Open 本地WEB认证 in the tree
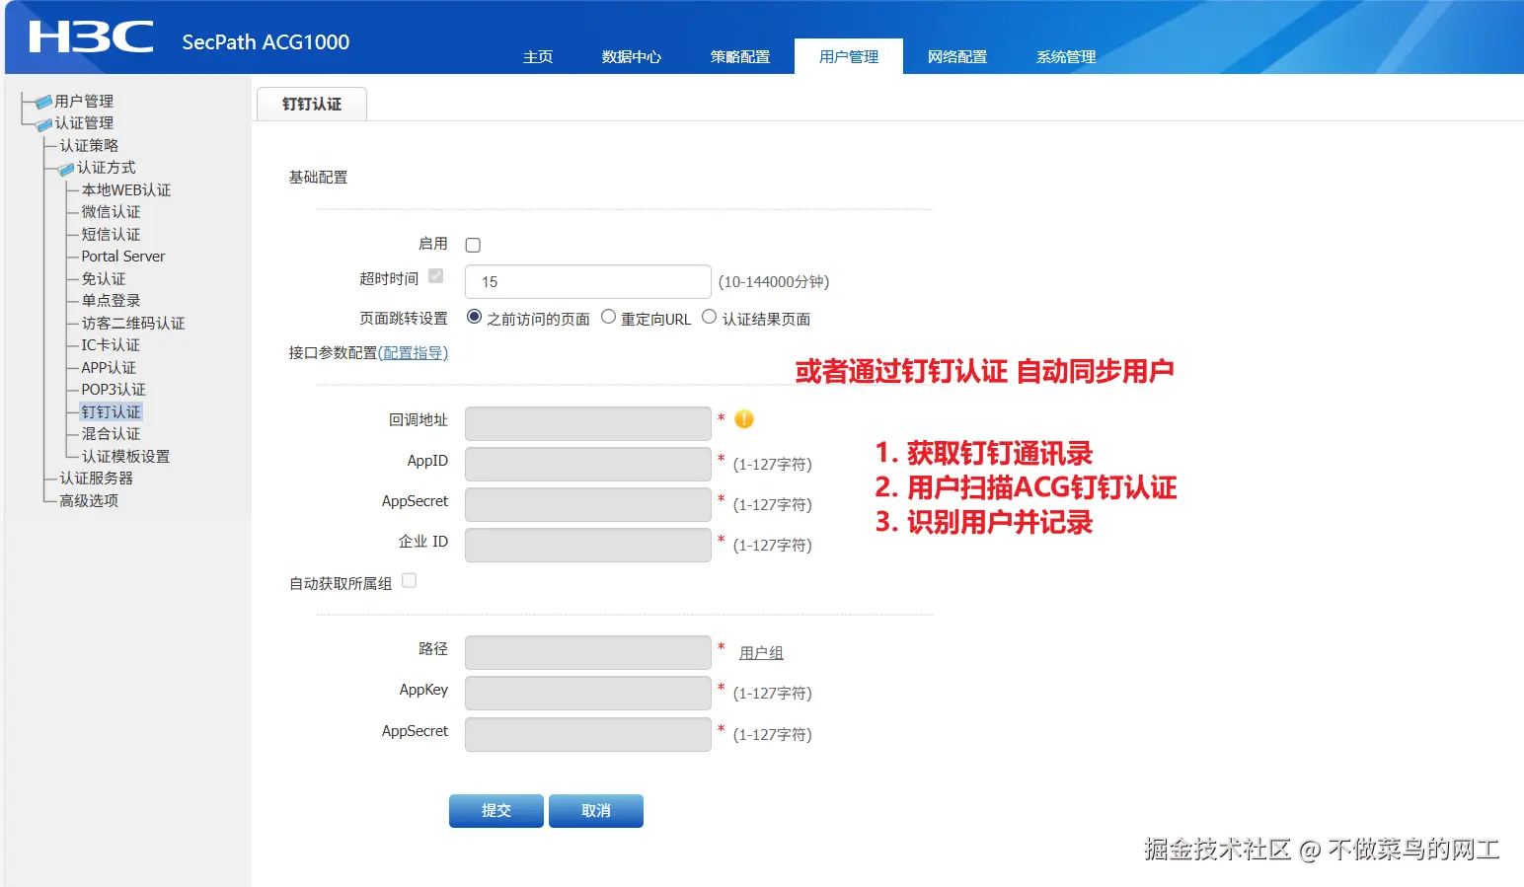 point(126,190)
